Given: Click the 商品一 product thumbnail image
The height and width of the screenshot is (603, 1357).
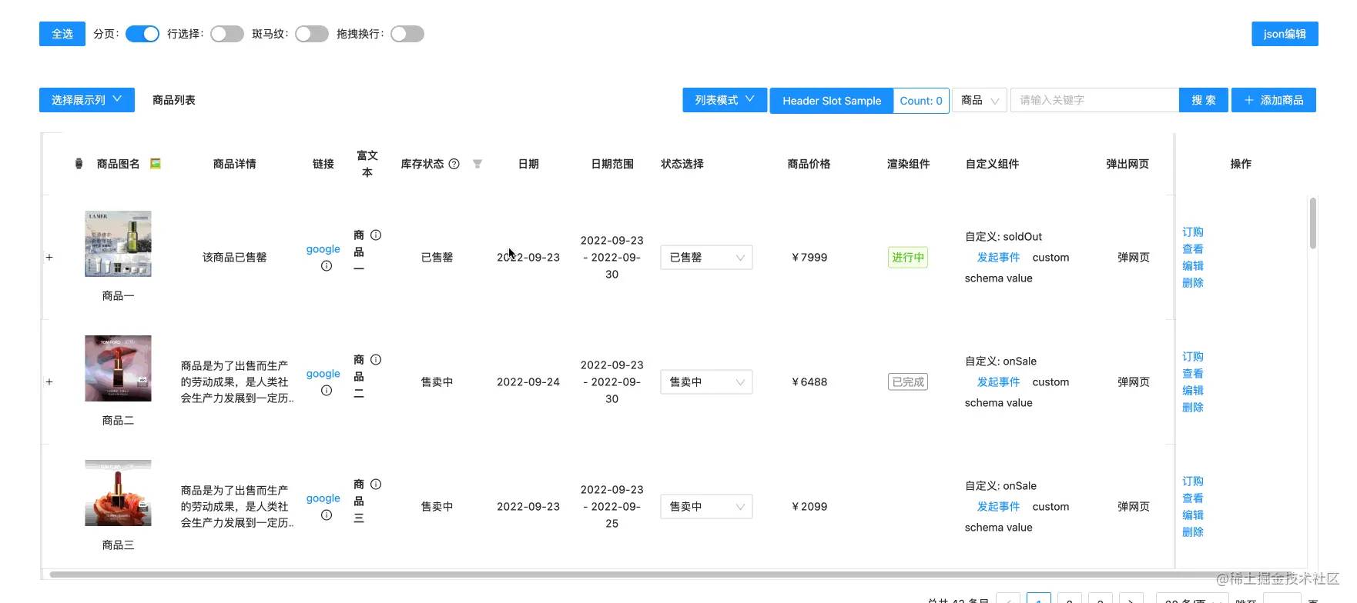Looking at the screenshot, I should [x=118, y=244].
